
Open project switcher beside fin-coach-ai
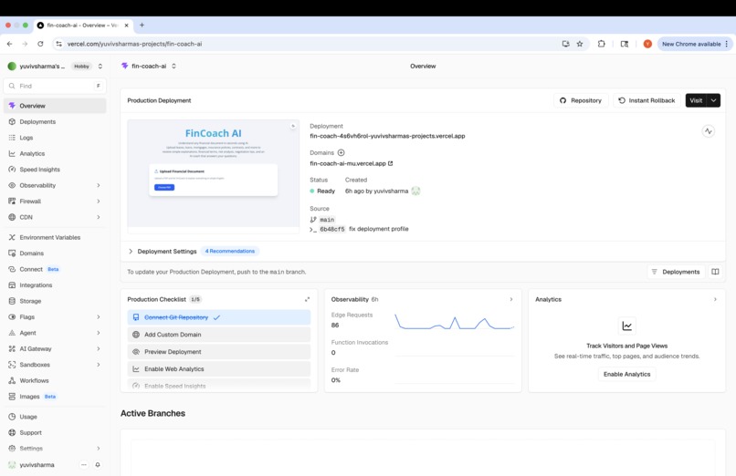[x=173, y=66]
